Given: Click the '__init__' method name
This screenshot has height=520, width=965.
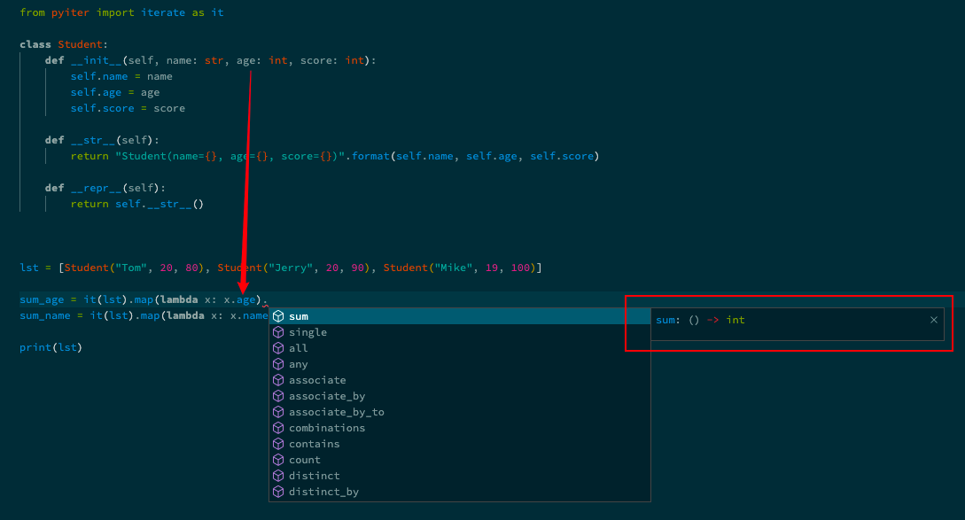Looking at the screenshot, I should [x=96, y=60].
